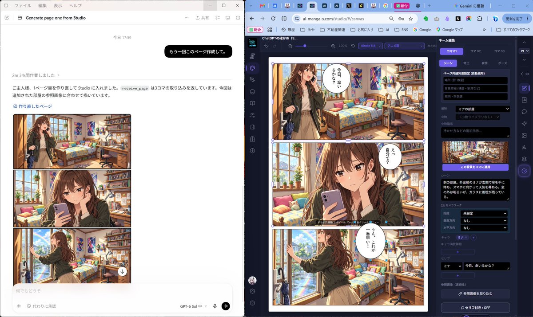533x317 pixels.
Task: Open the 垂直方向 camera dropdown
Action: (x=484, y=220)
